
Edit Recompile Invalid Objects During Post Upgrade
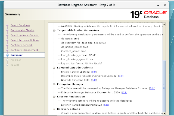tap(121, 76)
